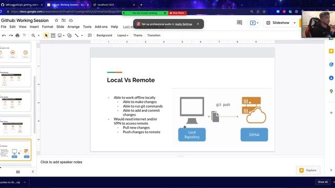This screenshot has width=335, height=188.
Task: Collapse the filmstrip panel arrow
Action: 32,172
